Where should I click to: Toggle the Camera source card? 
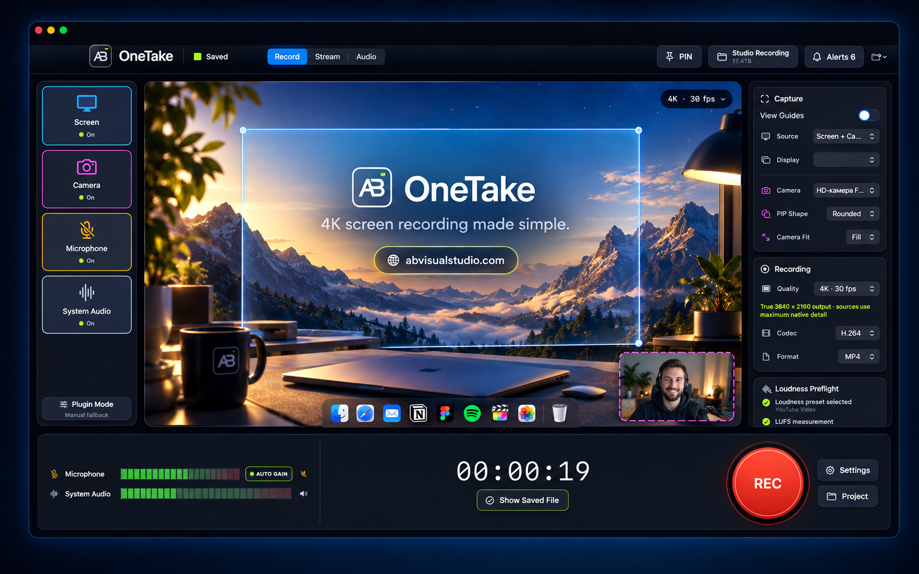[x=87, y=179]
